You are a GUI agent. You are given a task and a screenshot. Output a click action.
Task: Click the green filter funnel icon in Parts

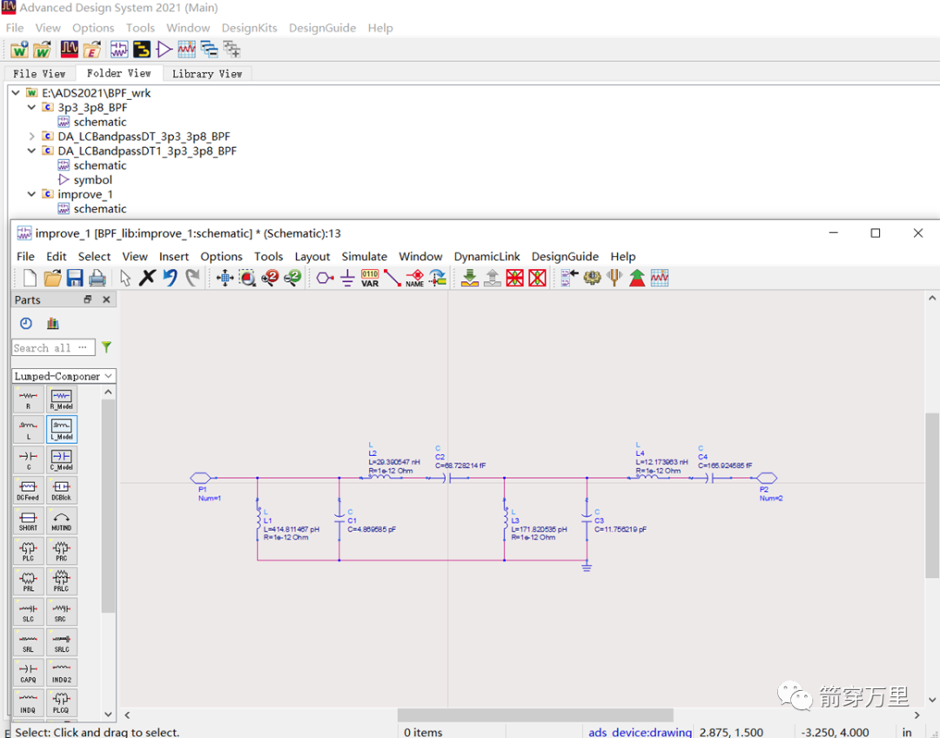pos(106,347)
